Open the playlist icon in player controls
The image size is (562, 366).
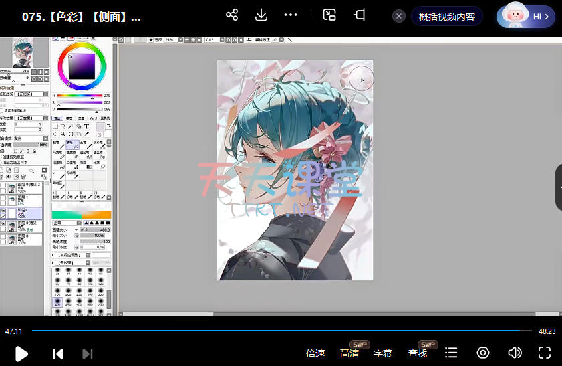(451, 353)
